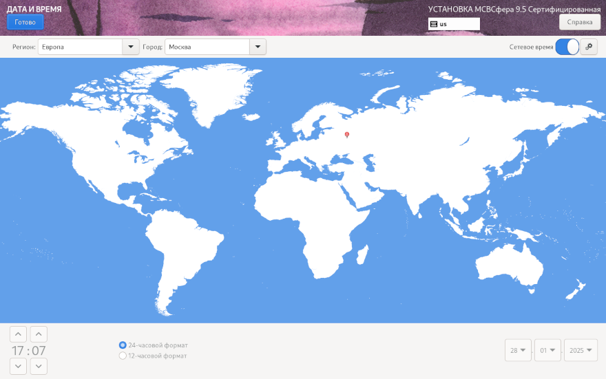Click the keyboard layout icon next to 'us'
This screenshot has width=606, height=379.
(x=433, y=24)
